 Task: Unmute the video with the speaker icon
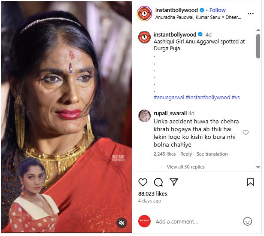click(121, 222)
